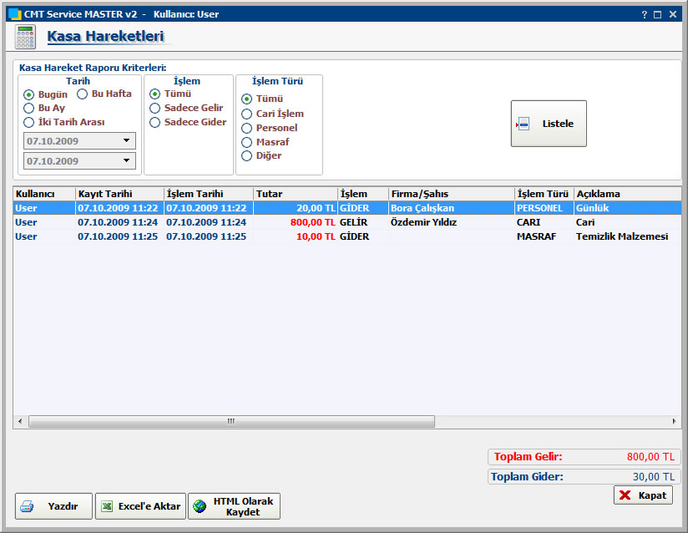Open the second date dropdown
This screenshot has width=688, height=533.
(x=127, y=160)
